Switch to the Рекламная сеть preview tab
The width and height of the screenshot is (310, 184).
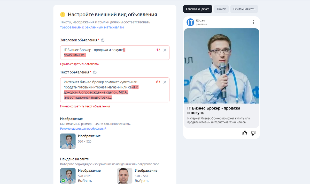point(244,9)
